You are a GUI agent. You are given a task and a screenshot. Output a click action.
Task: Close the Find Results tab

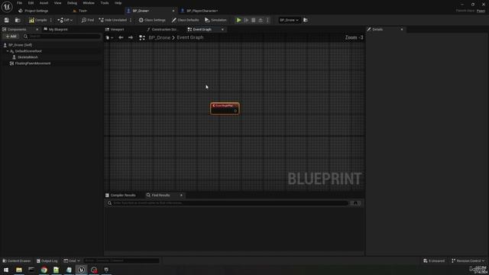181,196
